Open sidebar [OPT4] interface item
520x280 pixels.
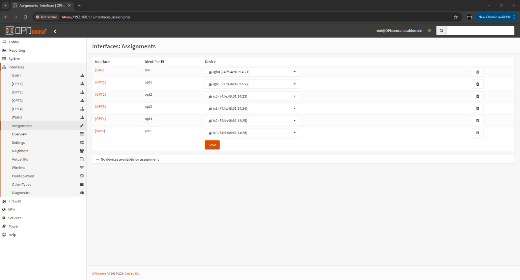click(43, 109)
